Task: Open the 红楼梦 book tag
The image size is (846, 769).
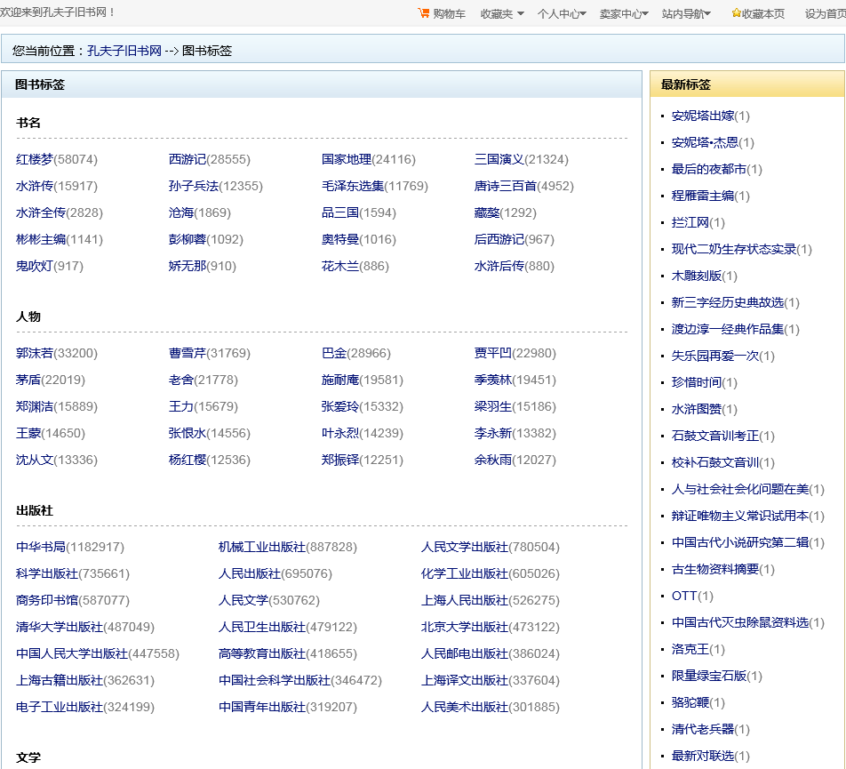Action: 35,159
